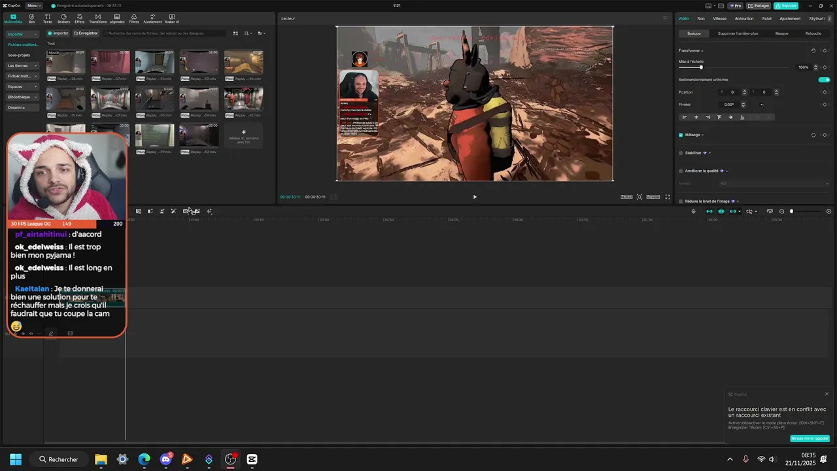Play the preview in the player
This screenshot has height=471, width=837.
pos(475,197)
